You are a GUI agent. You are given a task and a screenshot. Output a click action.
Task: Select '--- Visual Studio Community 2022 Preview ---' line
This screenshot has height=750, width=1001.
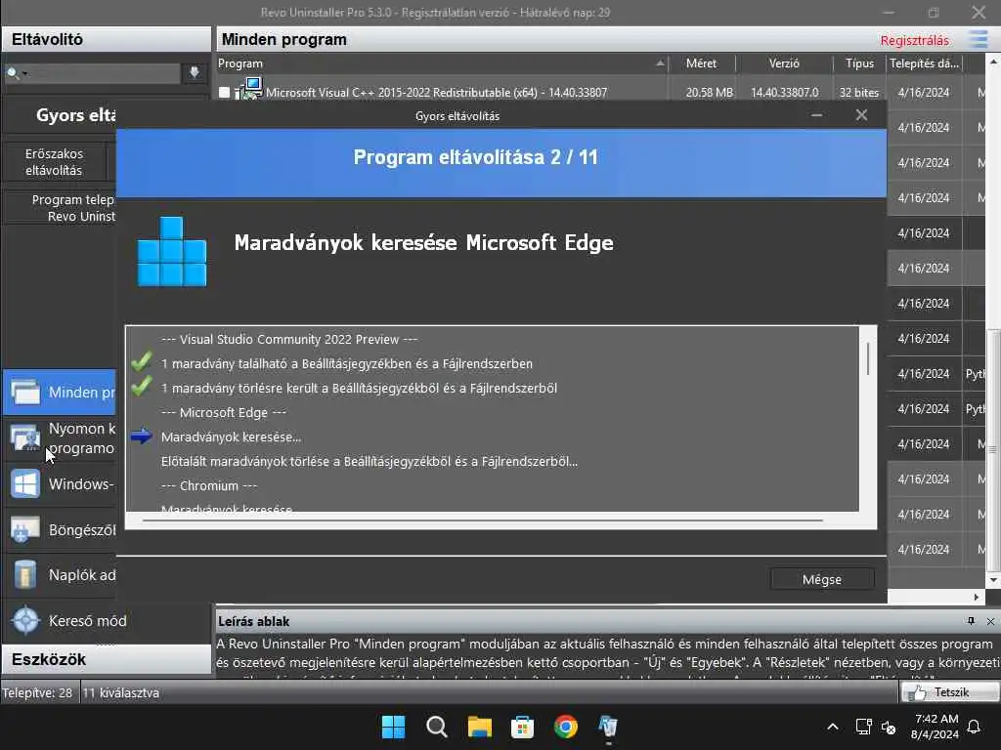[289, 339]
